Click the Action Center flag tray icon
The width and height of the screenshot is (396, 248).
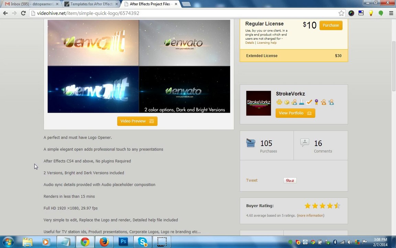coord(364,242)
